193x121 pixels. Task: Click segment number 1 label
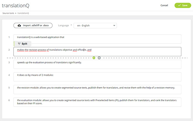(9, 37)
